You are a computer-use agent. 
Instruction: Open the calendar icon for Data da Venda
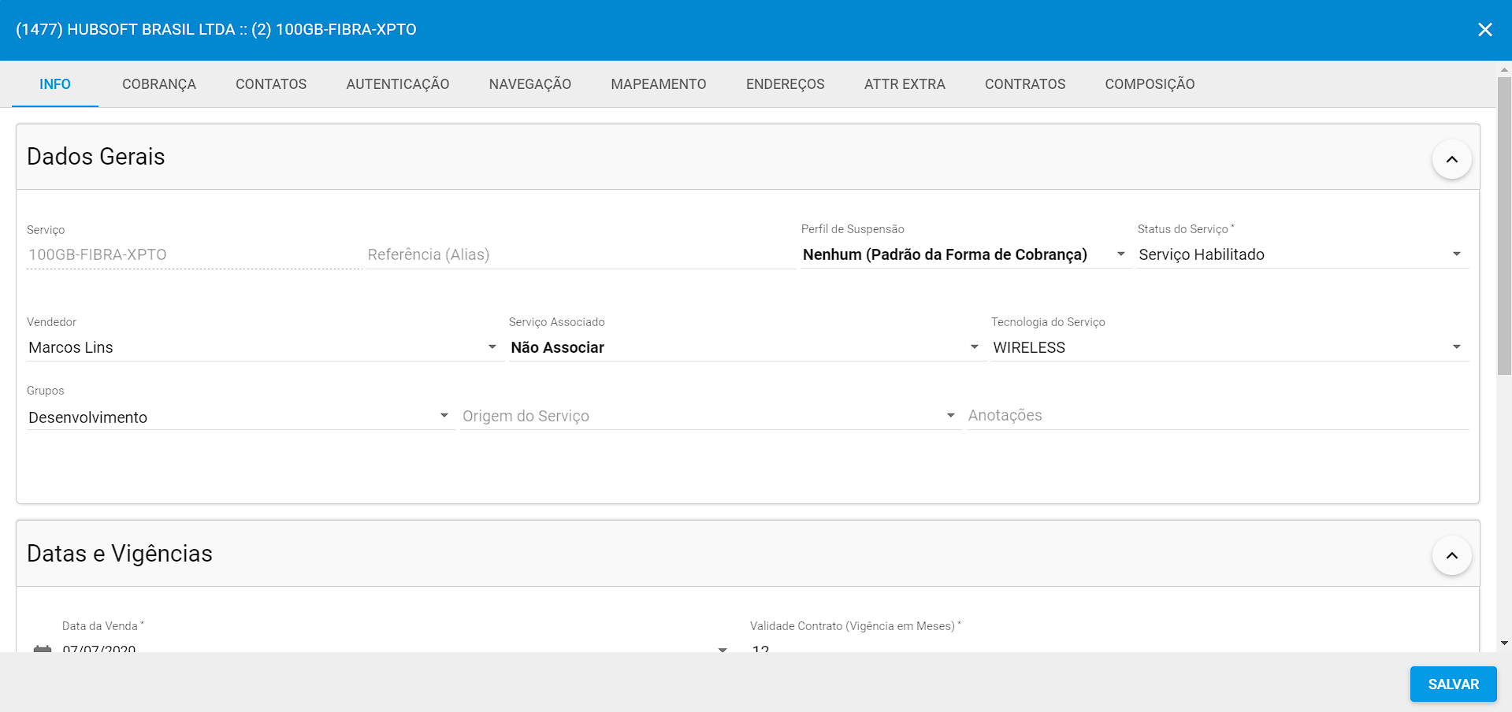point(43,649)
